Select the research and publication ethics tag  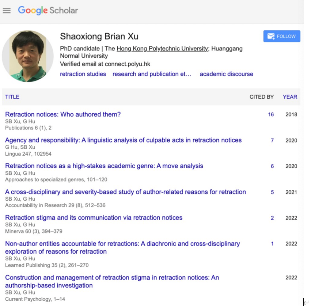click(x=152, y=74)
